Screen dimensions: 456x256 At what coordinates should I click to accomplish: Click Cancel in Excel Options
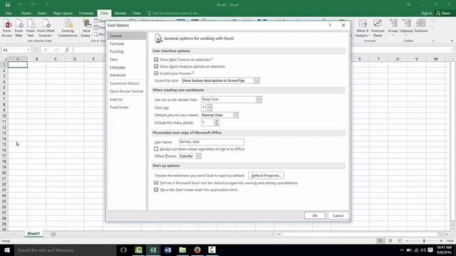pyautogui.click(x=338, y=215)
